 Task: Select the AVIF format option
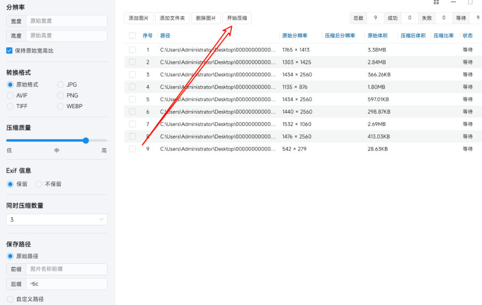[x=10, y=95]
